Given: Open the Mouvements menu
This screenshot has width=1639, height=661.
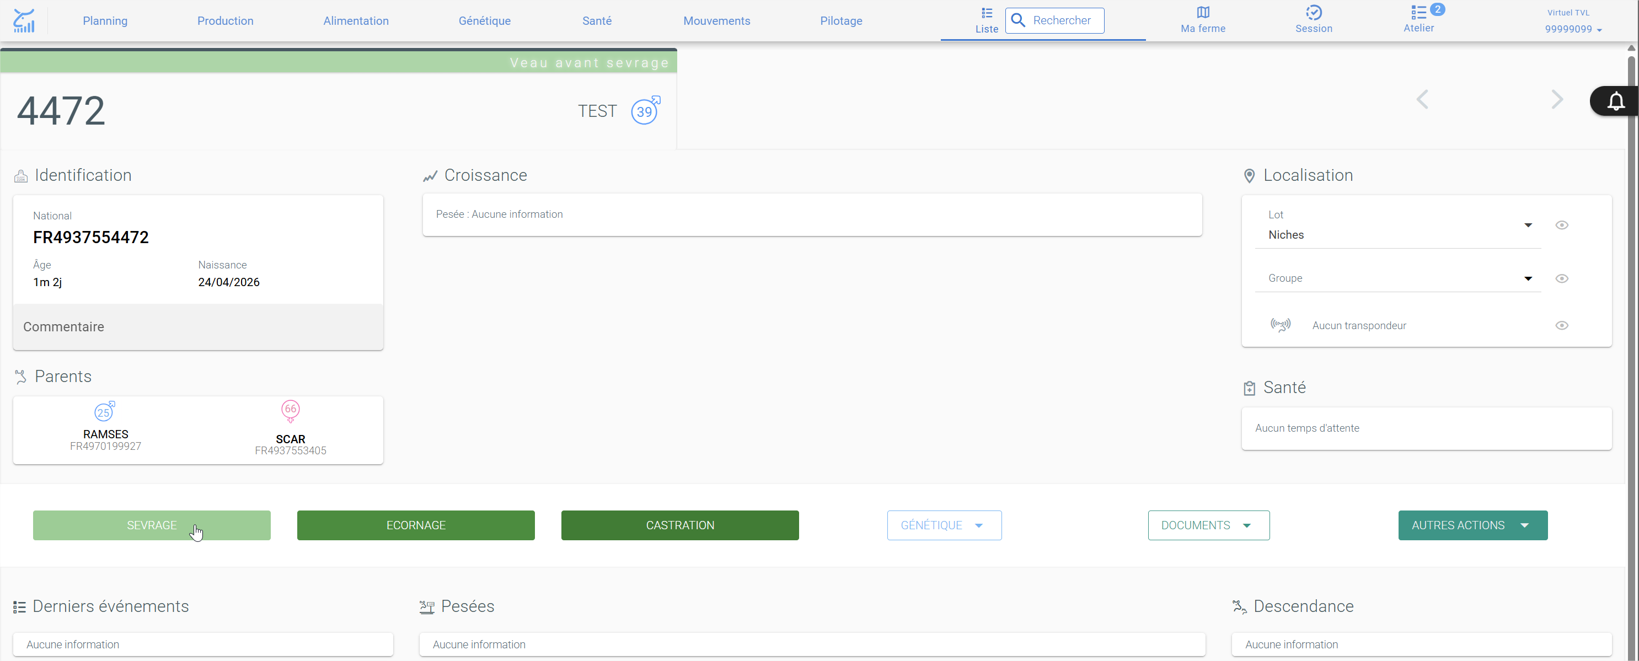Looking at the screenshot, I should coord(716,21).
